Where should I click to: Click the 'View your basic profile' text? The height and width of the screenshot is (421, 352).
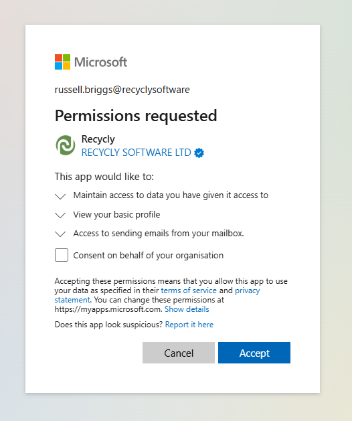pos(116,215)
